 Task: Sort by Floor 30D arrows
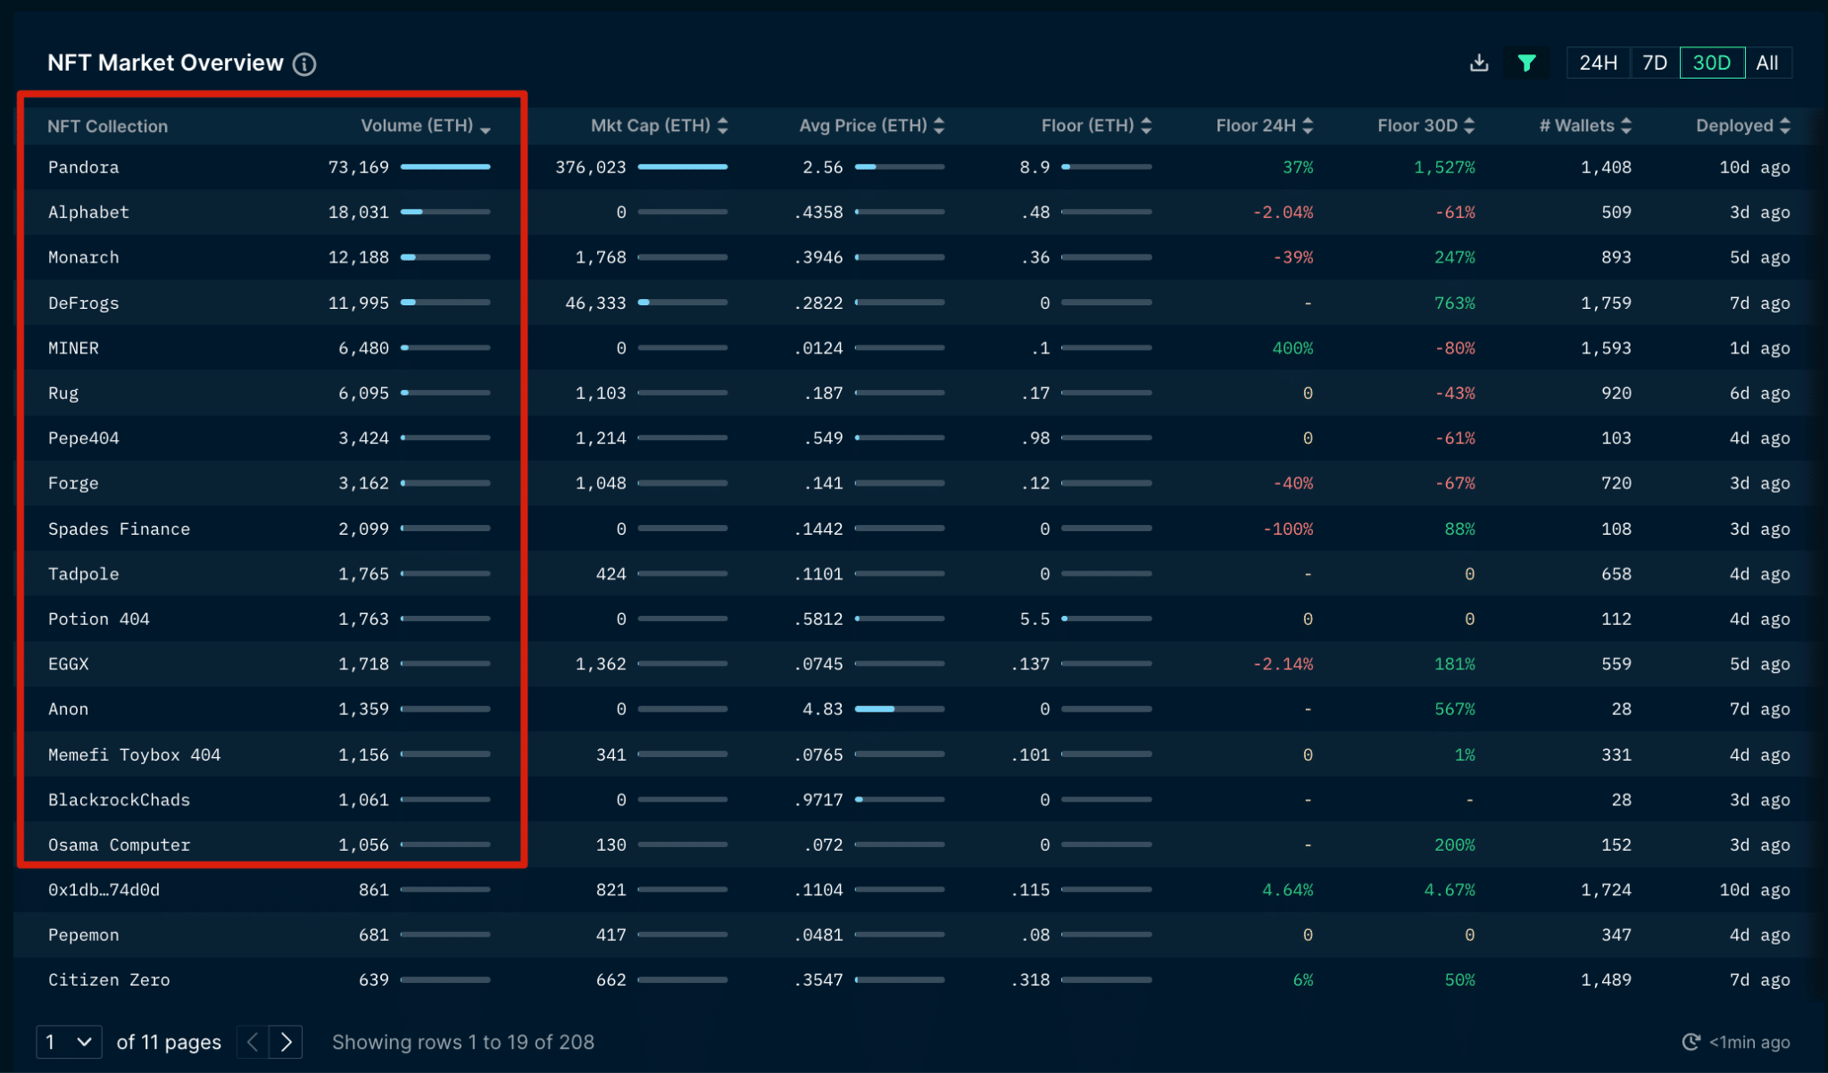pyautogui.click(x=1469, y=126)
